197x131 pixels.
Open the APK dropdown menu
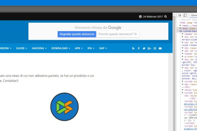pyautogui.click(x=79, y=48)
